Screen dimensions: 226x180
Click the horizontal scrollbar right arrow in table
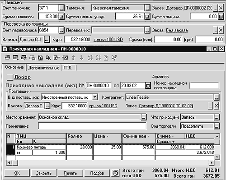(212, 162)
